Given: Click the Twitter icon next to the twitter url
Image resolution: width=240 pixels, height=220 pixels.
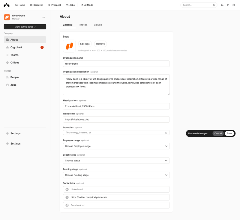Looking at the screenshot, I should coord(67,197).
